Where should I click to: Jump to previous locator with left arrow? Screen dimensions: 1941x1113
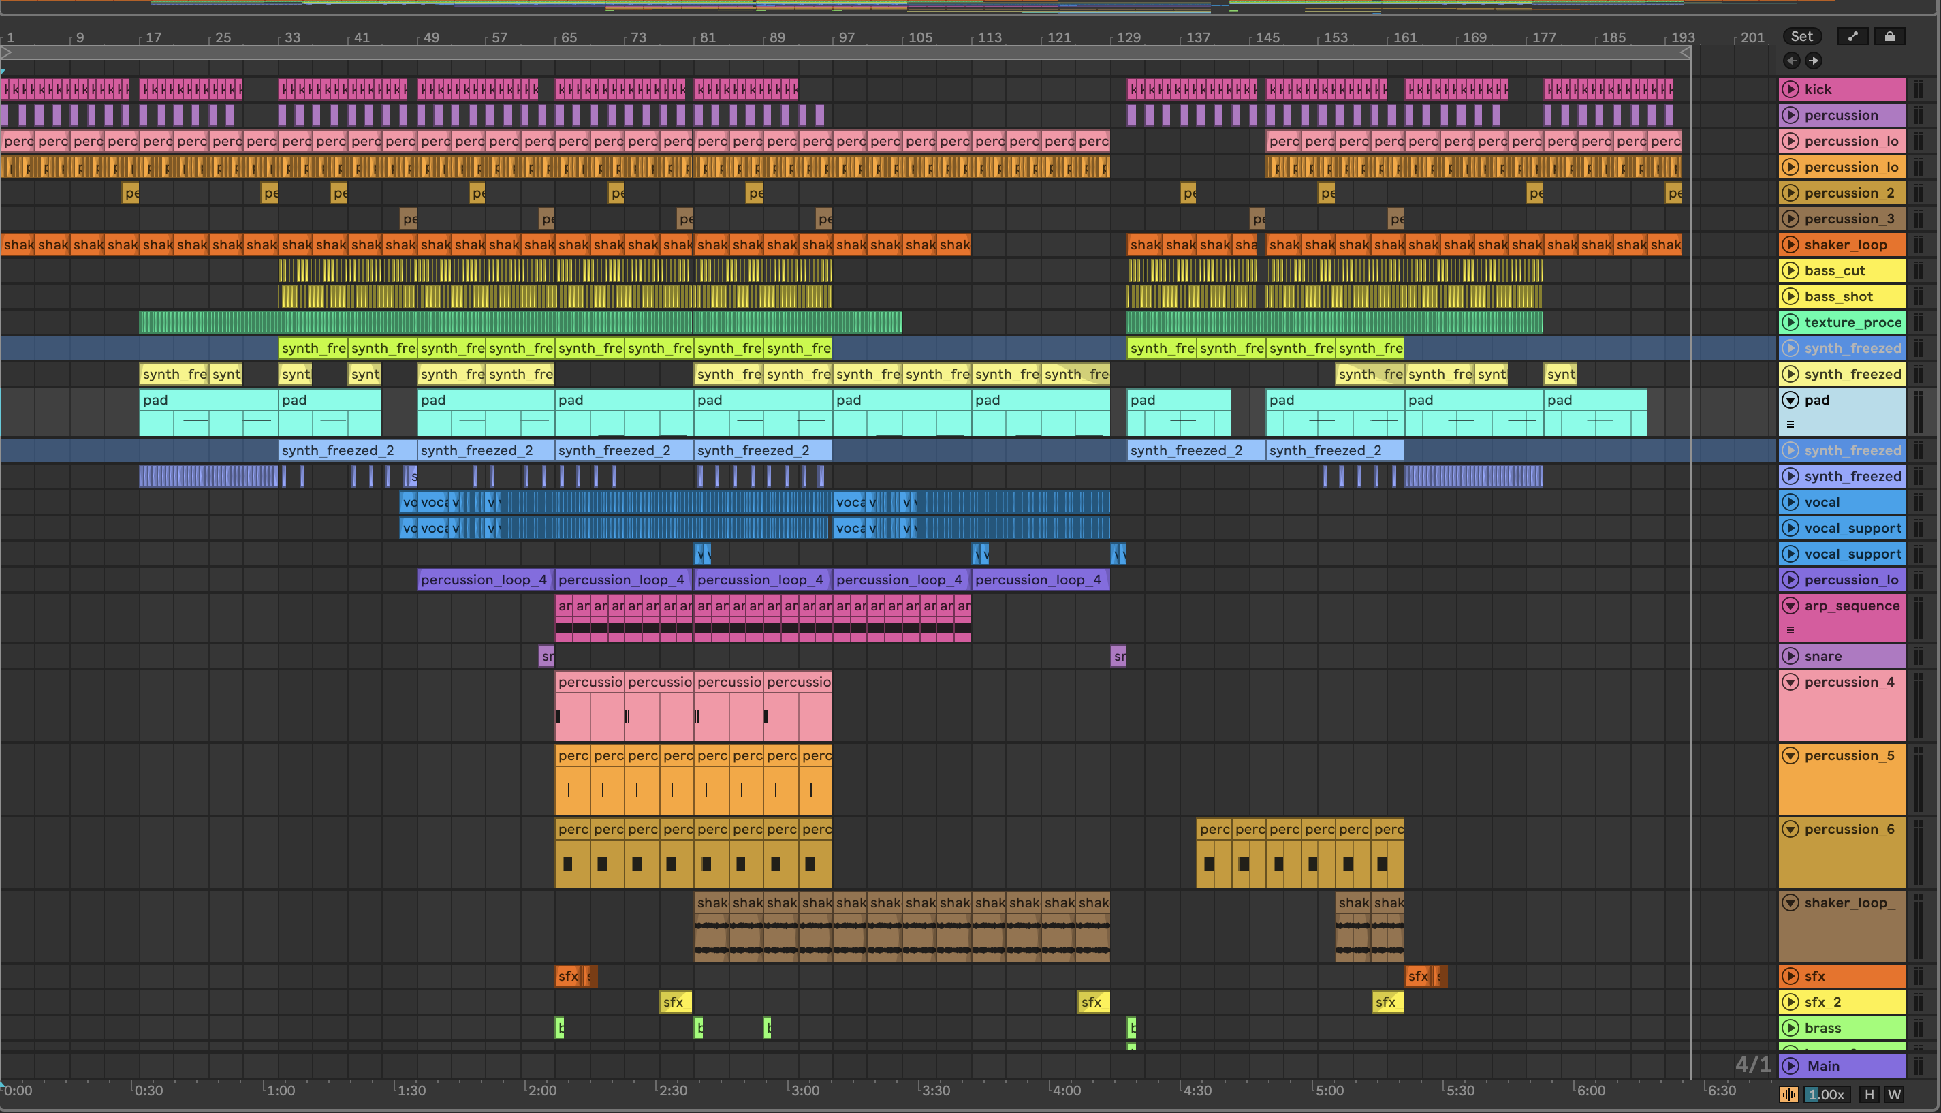click(1791, 61)
